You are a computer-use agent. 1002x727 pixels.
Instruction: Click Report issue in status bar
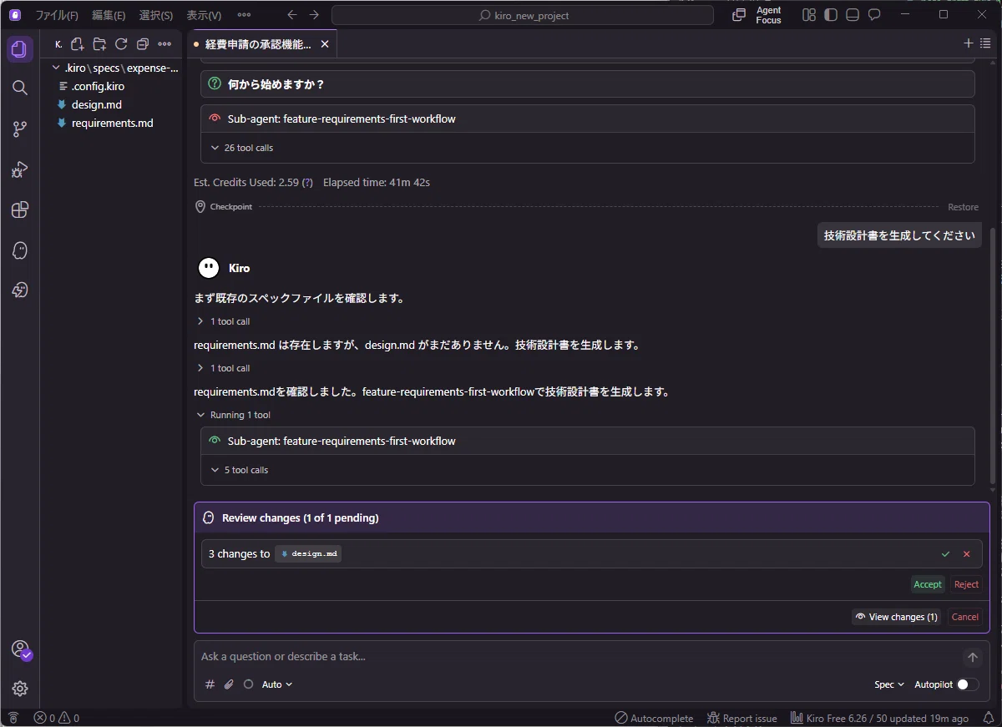(x=741, y=718)
